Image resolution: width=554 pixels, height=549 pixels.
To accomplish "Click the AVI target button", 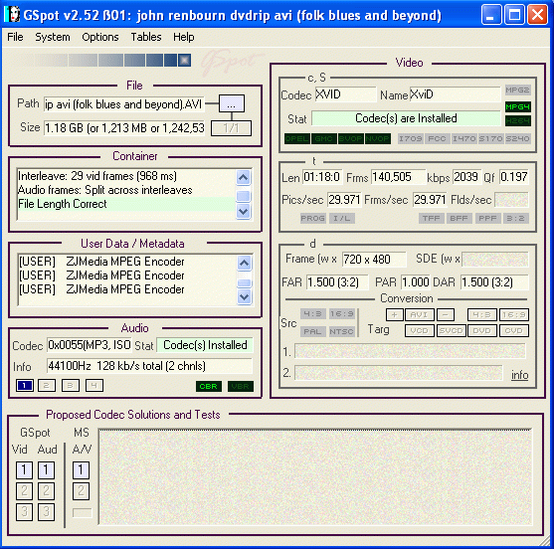I will [x=419, y=314].
